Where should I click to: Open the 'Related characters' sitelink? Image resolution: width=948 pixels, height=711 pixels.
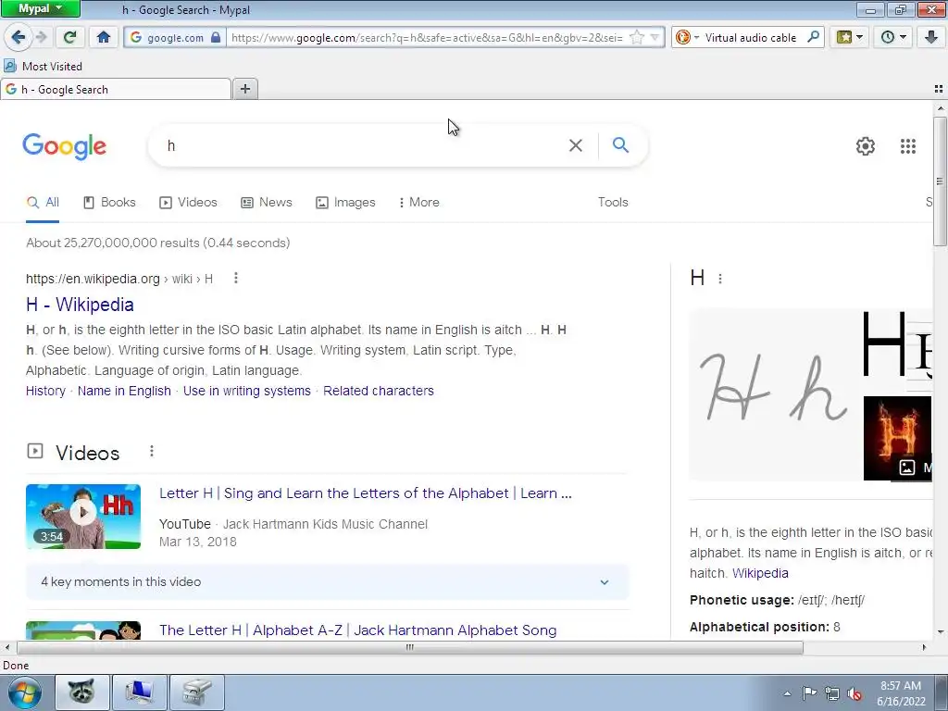point(379,392)
